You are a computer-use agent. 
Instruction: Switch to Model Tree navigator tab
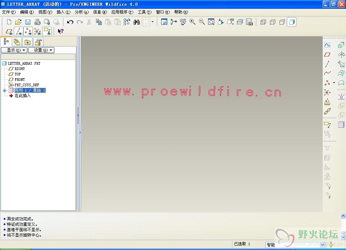tap(6, 41)
